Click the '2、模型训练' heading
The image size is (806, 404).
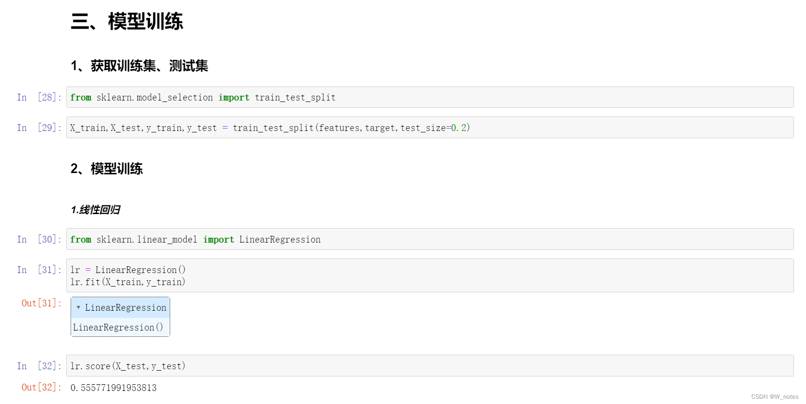(x=106, y=169)
